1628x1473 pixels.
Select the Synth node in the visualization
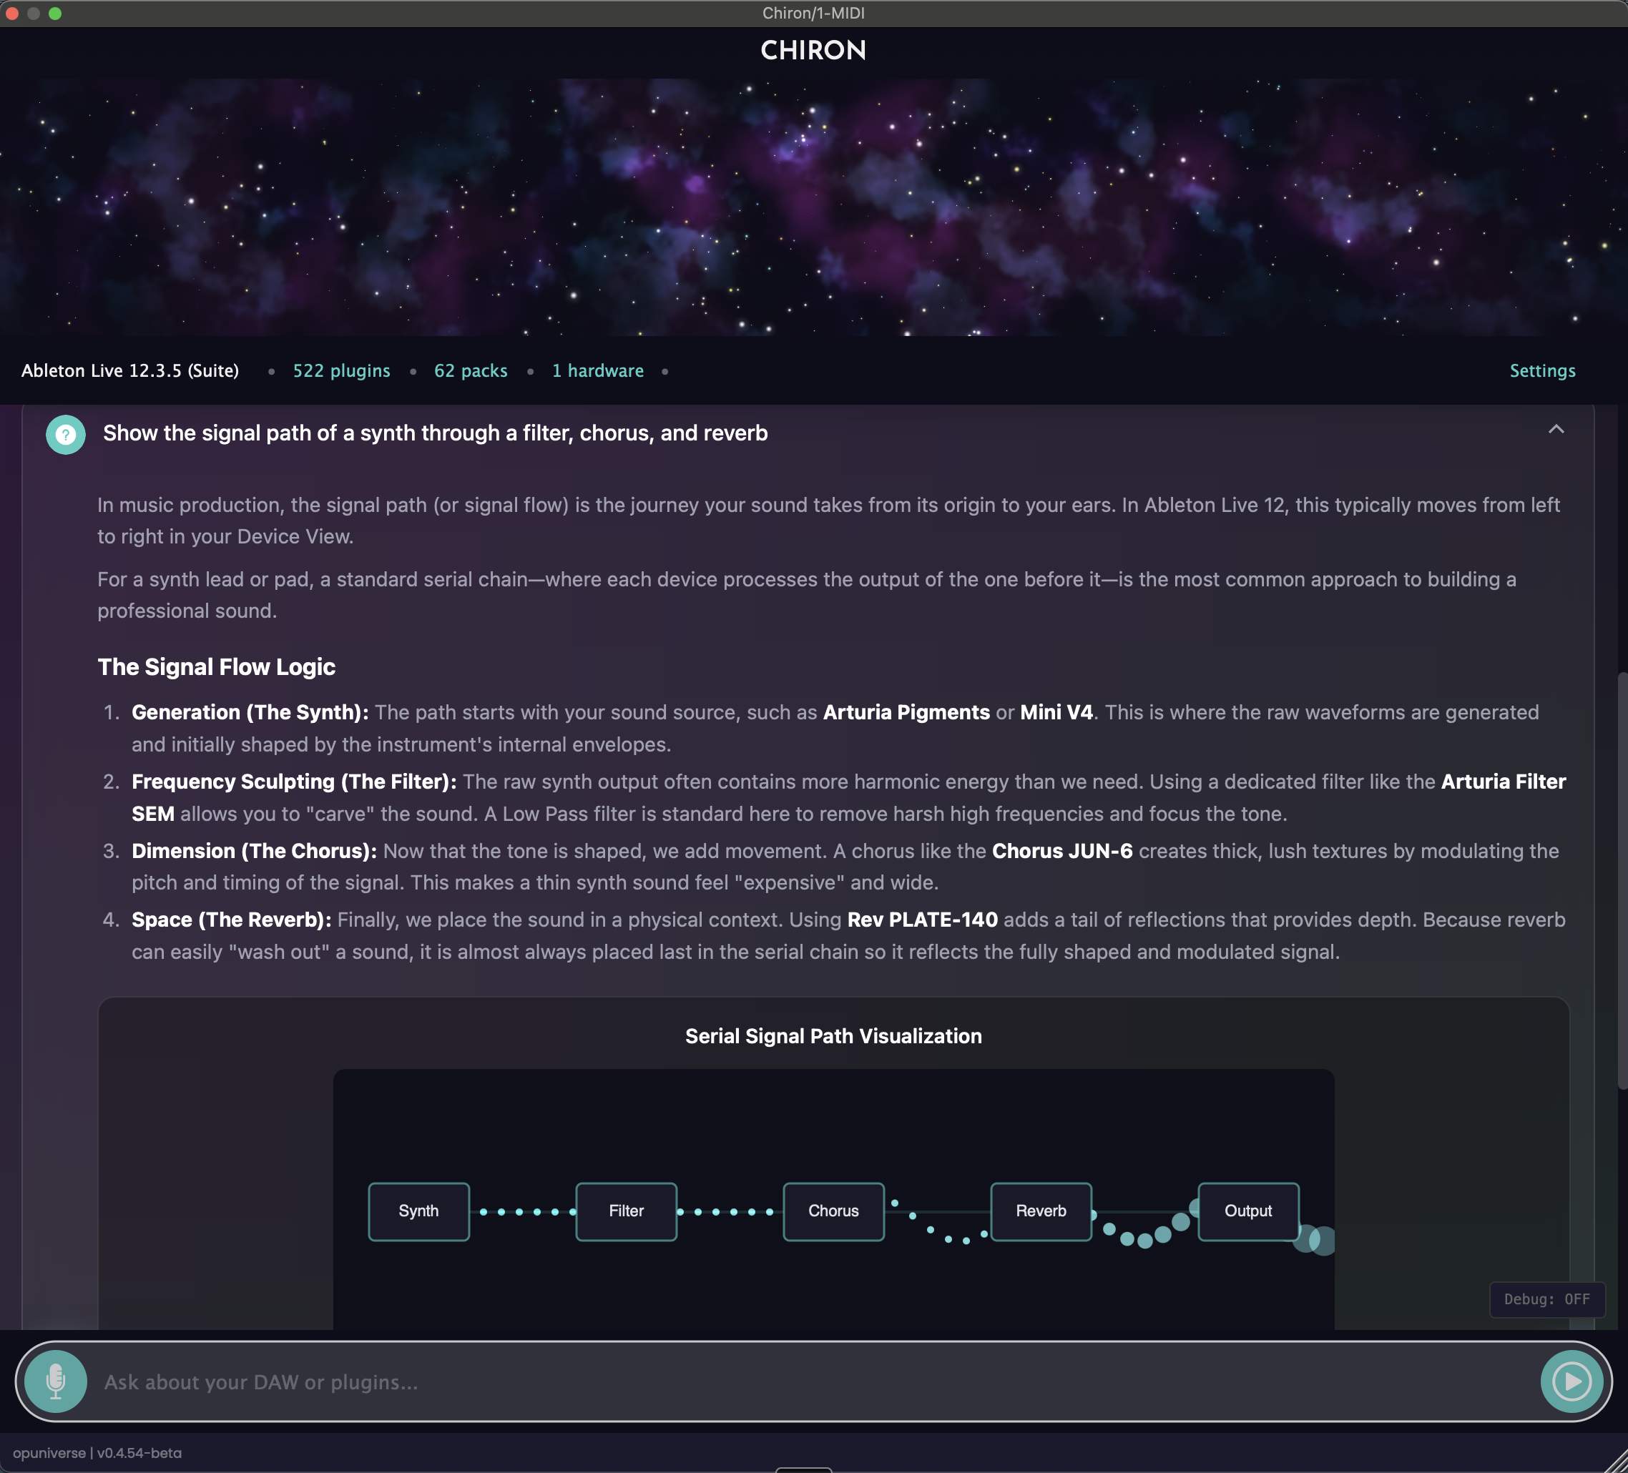coord(418,1211)
